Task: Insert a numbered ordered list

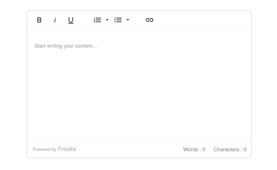Action: point(98,20)
